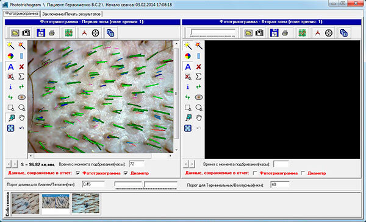Click scroll-left arrow of image horizontal scrollbar
The image size is (366, 222).
pos(31,156)
